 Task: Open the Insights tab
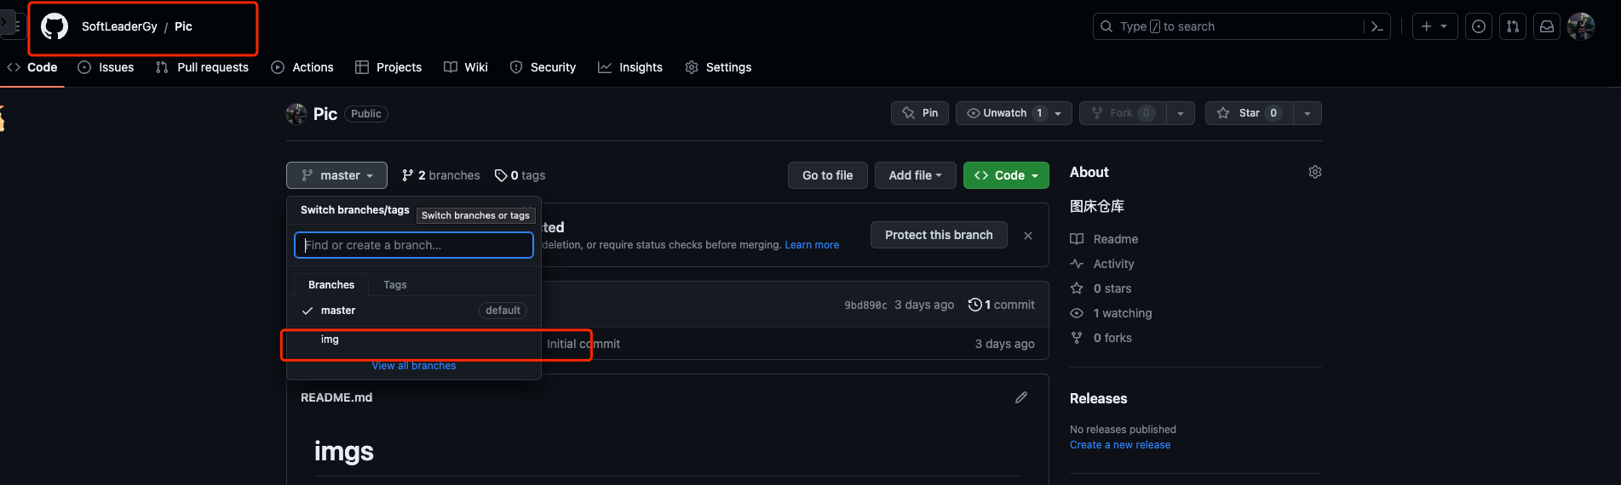[x=630, y=67]
